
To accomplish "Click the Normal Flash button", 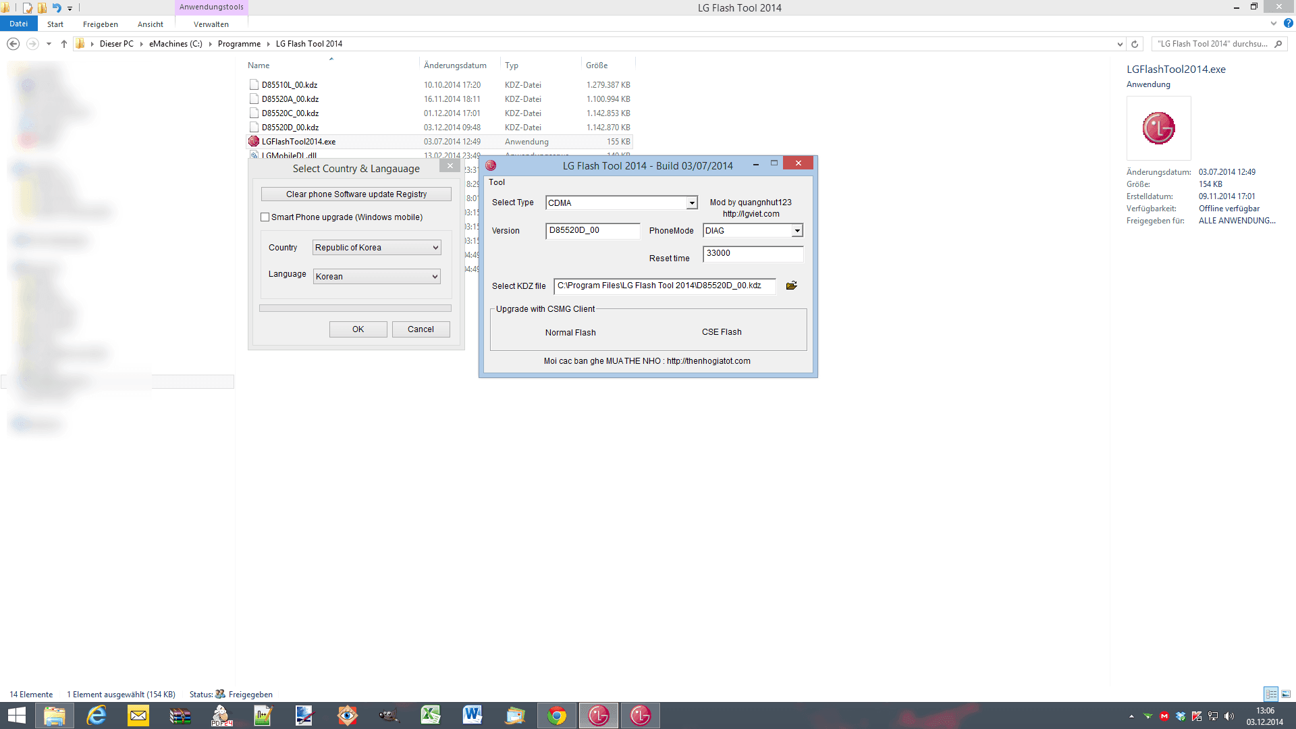I will tap(570, 333).
